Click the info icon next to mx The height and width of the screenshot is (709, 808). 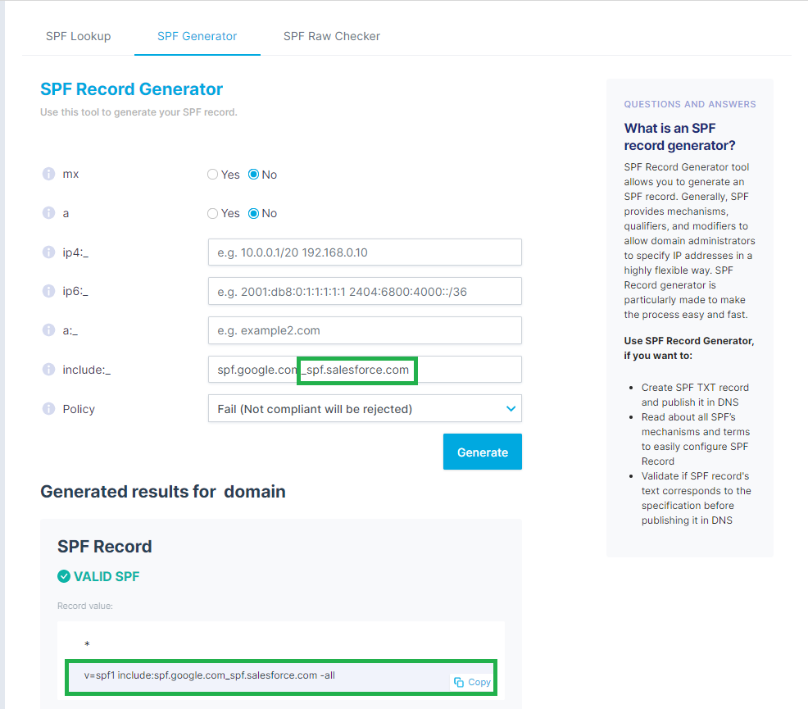point(48,175)
